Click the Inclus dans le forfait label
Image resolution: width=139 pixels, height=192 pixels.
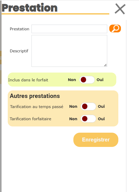[x=28, y=80]
